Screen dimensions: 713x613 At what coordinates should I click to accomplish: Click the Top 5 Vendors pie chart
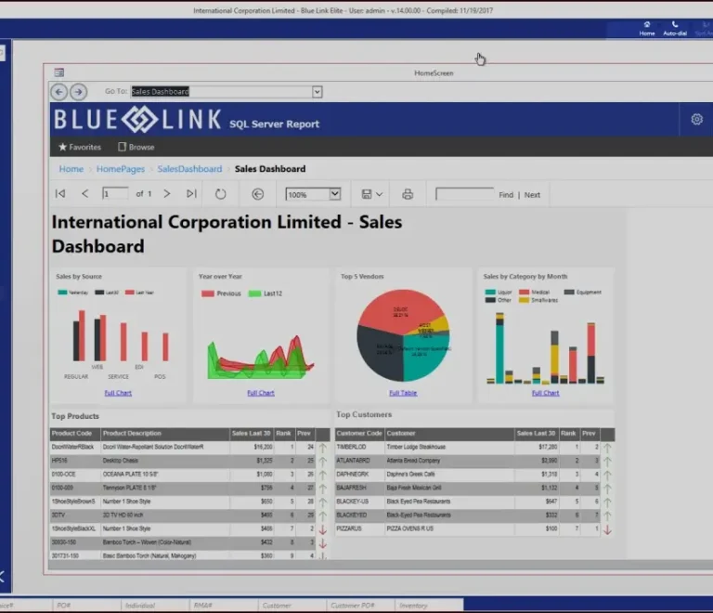click(x=403, y=336)
